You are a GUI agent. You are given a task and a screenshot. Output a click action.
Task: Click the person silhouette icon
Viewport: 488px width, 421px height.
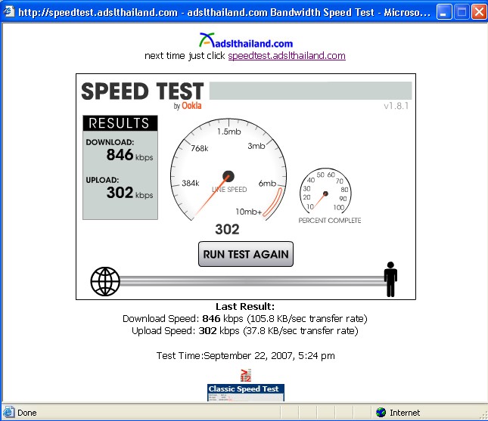[390, 279]
